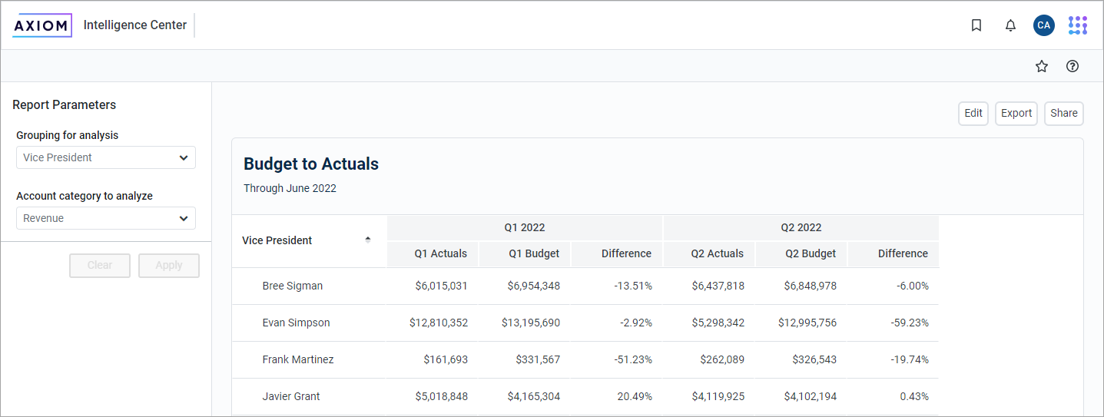The height and width of the screenshot is (417, 1104).
Task: Select the Q1 Actuals column header
Action: click(440, 253)
